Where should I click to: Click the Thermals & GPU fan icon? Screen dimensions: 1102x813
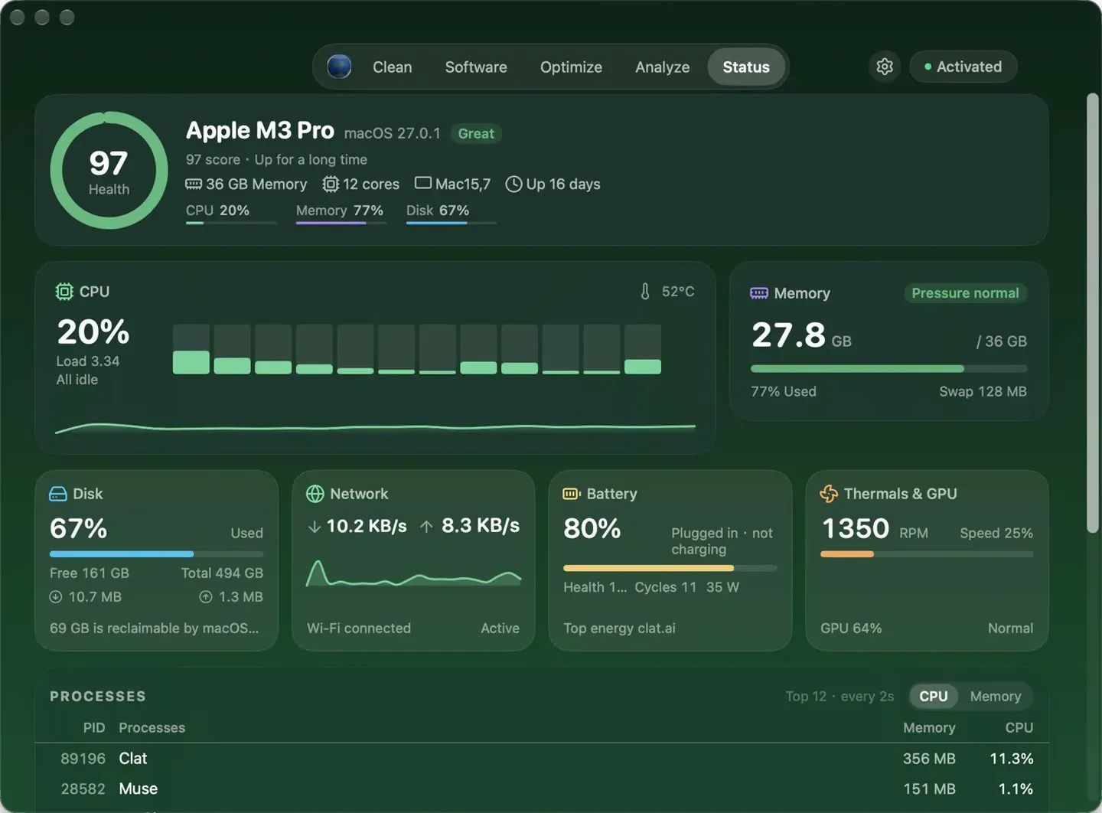click(x=829, y=494)
